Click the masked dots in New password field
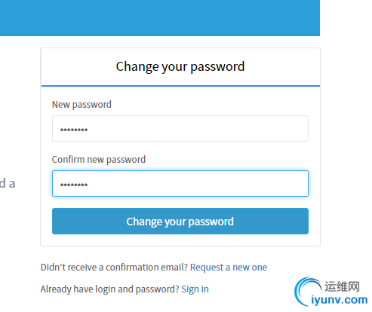The width and height of the screenshot is (372, 312). coord(74,130)
